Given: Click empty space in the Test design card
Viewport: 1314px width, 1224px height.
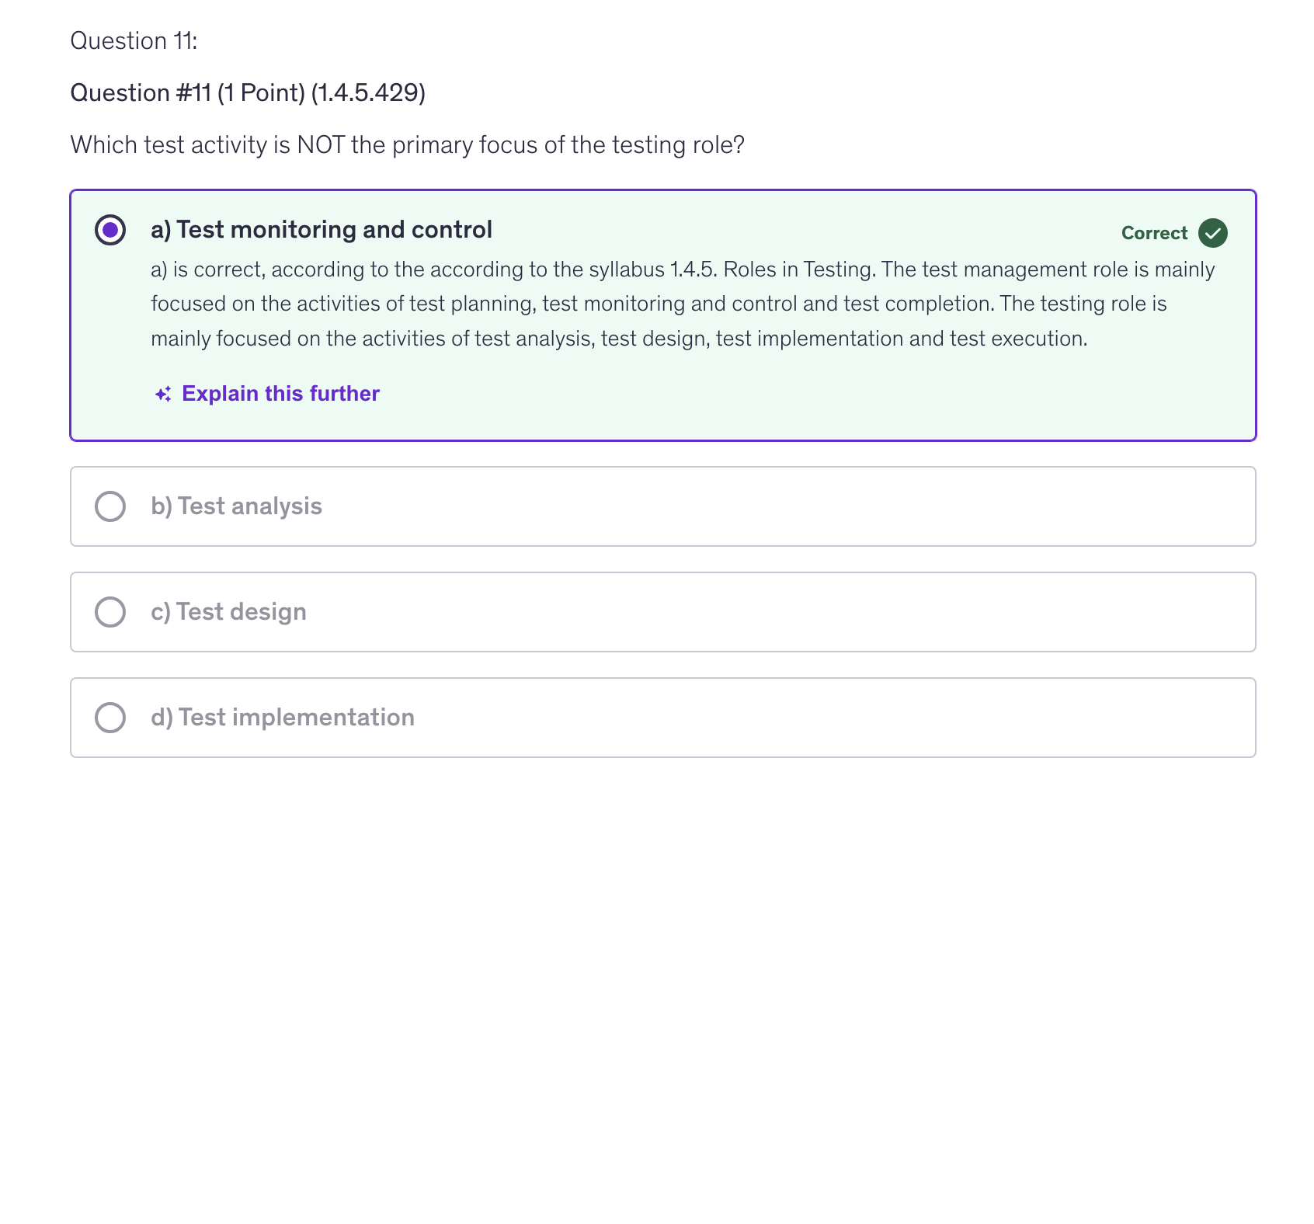Looking at the screenshot, I should coord(777,612).
